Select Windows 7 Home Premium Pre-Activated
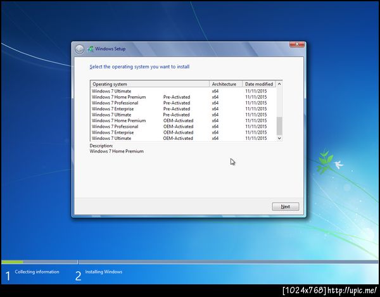 click(183, 97)
